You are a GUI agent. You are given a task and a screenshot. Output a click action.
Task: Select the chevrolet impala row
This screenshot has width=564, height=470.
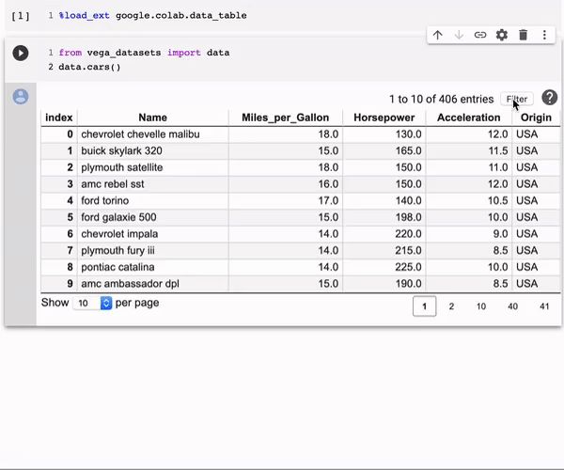[119, 234]
